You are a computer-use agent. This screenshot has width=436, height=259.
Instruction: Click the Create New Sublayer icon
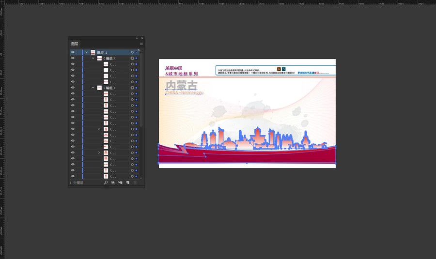tap(120, 183)
